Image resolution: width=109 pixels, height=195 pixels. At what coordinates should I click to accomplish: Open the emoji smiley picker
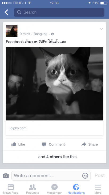(85, 176)
